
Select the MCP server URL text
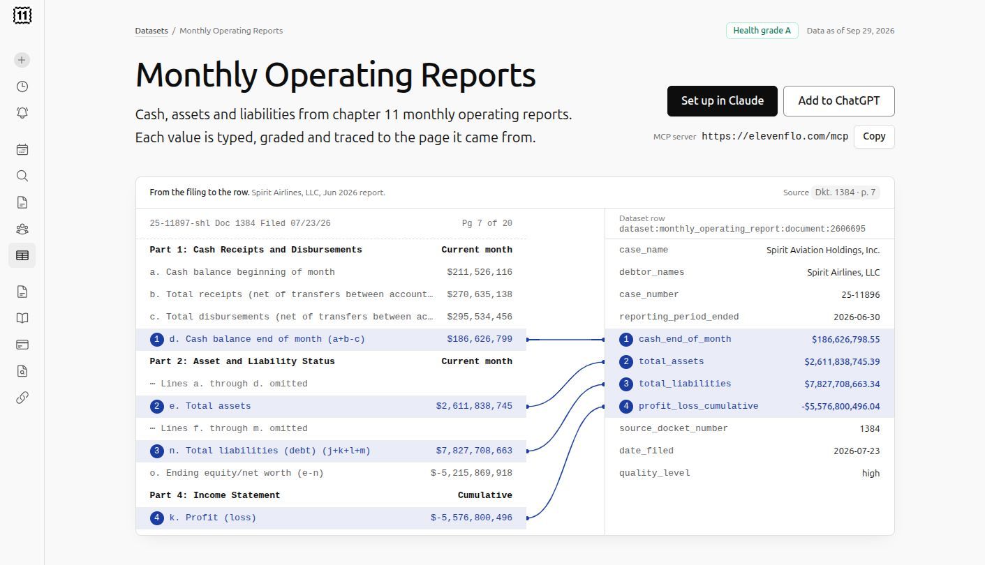click(x=775, y=137)
